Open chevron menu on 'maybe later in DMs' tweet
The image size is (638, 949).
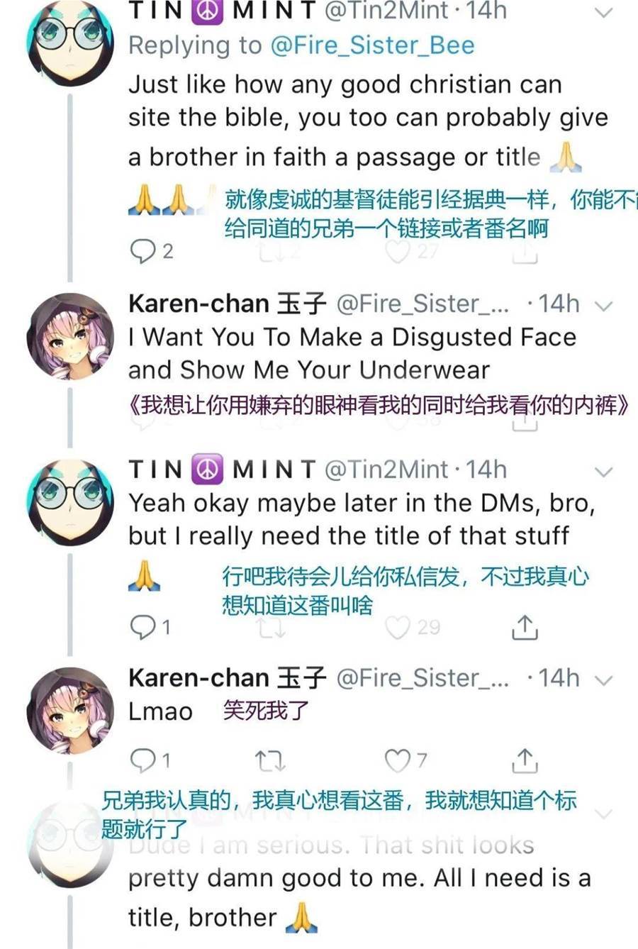coord(603,472)
